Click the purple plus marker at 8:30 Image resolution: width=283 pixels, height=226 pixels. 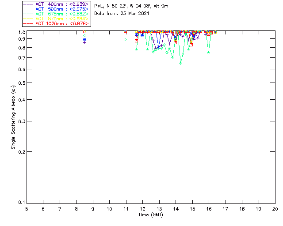[84, 42]
